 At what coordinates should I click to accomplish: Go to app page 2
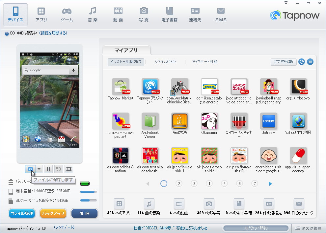pyautogui.click(x=179, y=183)
